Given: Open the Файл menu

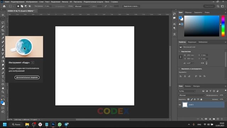Looking at the screenshot, I should pos(7,2).
